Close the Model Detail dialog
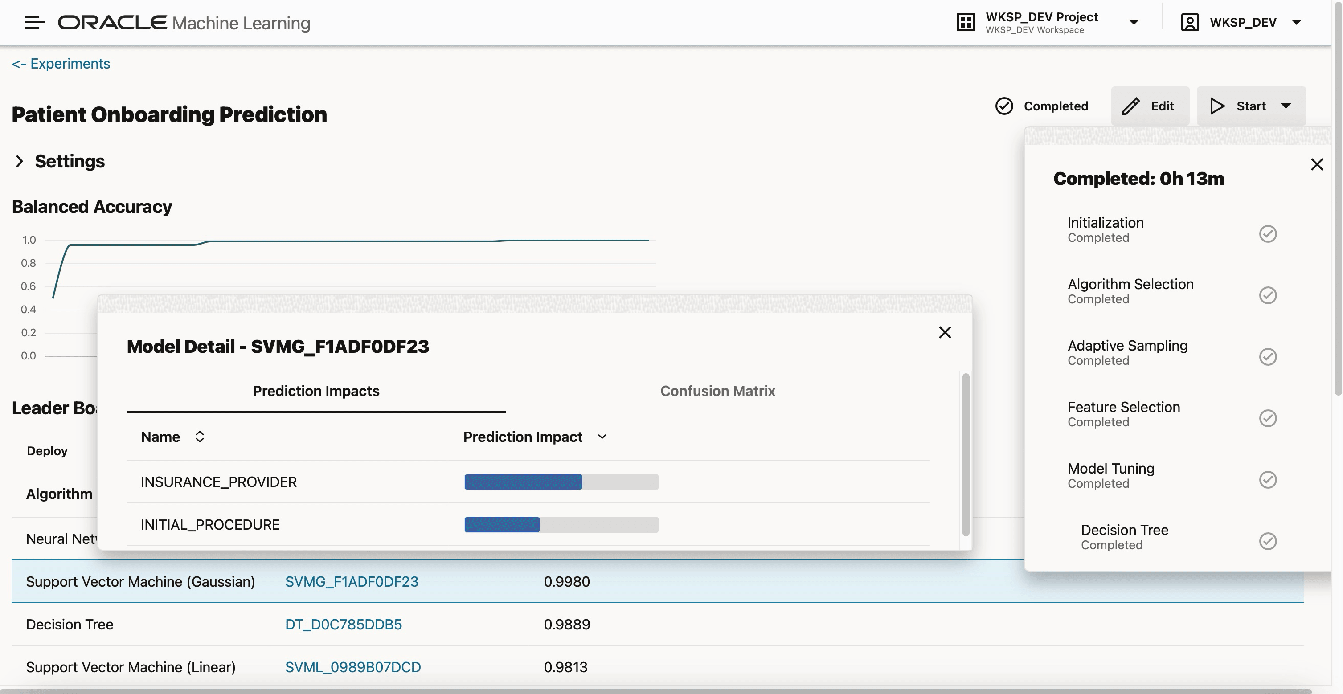This screenshot has height=694, width=1343. click(x=945, y=332)
